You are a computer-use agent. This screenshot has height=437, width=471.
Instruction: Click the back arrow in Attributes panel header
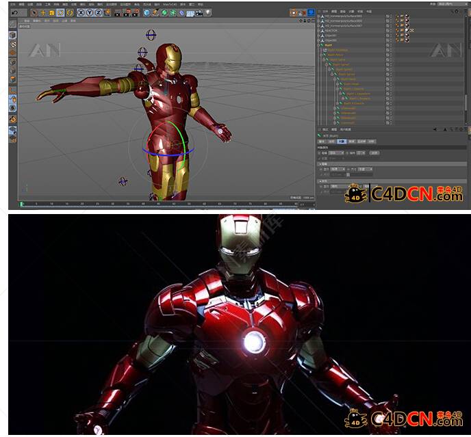pyautogui.click(x=435, y=129)
